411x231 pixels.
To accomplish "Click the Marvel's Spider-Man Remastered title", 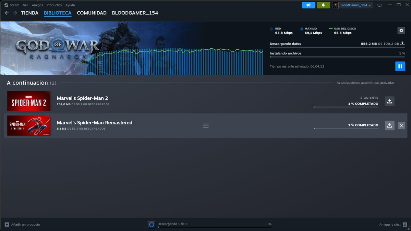I will (95, 122).
